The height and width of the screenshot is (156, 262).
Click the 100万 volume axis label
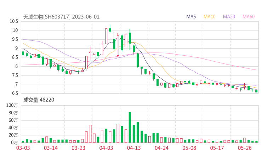(12, 105)
